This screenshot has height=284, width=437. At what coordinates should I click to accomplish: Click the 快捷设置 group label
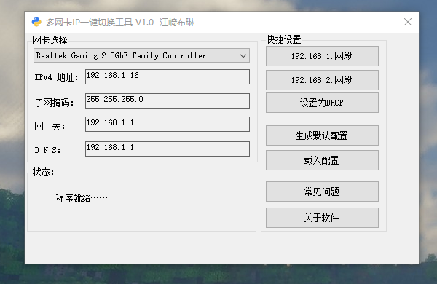(x=284, y=39)
